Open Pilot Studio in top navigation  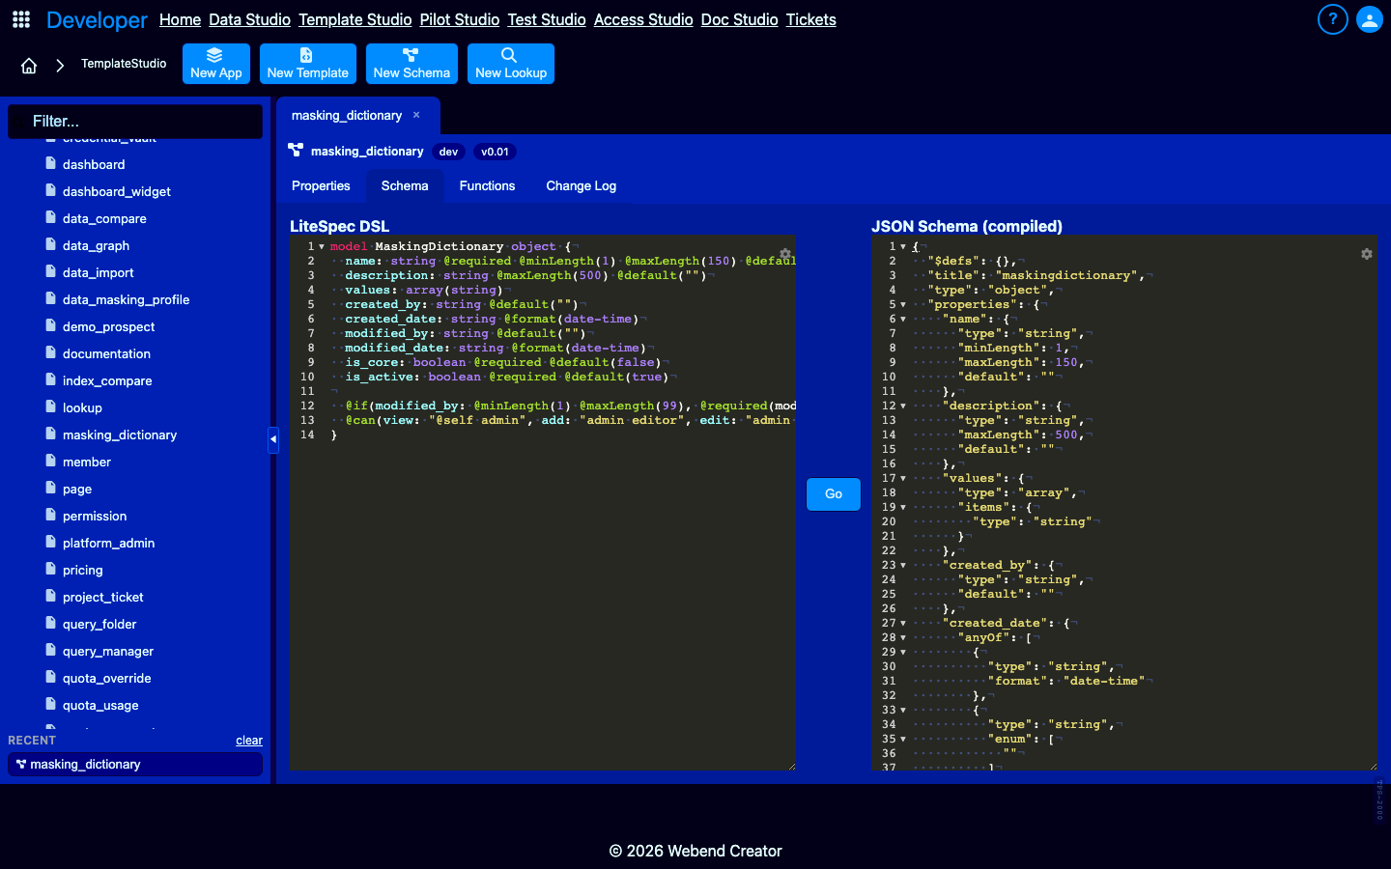tap(459, 19)
